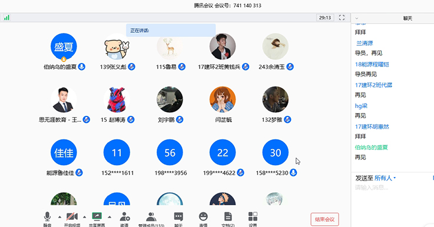Click the 聊天 chat panel header

(408, 18)
